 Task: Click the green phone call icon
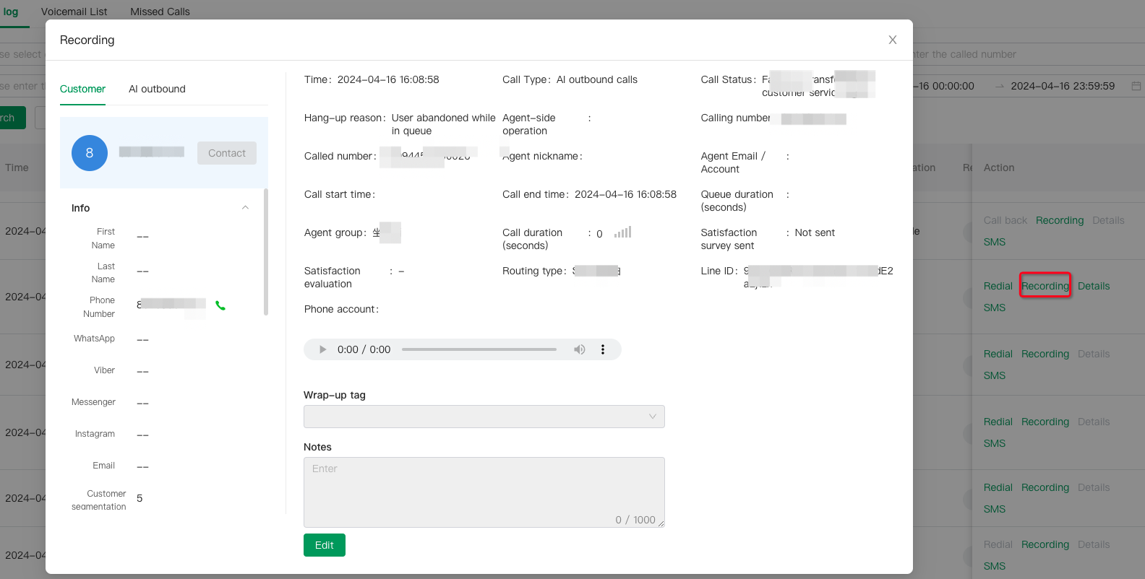pyautogui.click(x=220, y=305)
